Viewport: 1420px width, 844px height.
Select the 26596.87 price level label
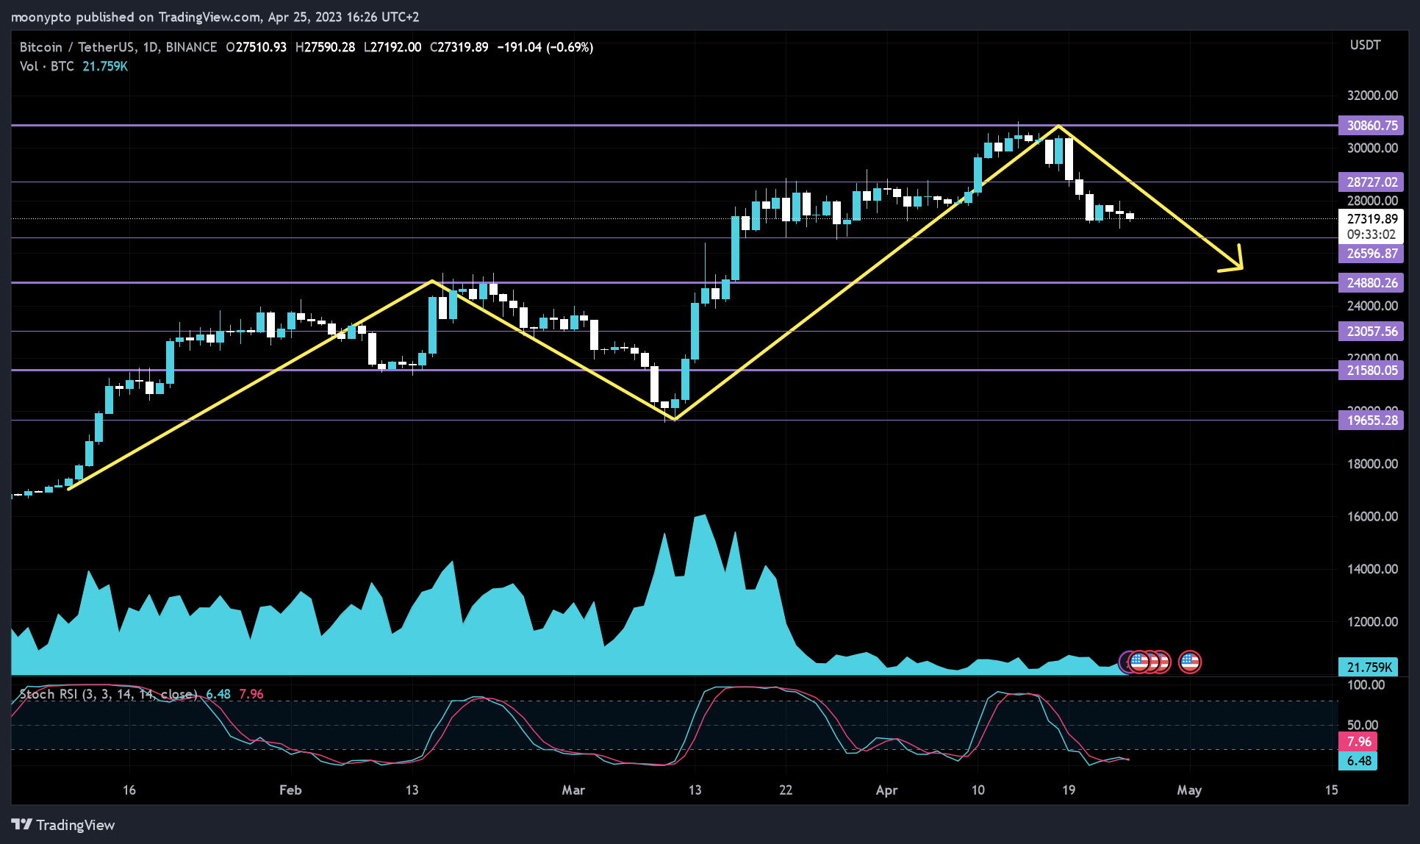click(1371, 254)
